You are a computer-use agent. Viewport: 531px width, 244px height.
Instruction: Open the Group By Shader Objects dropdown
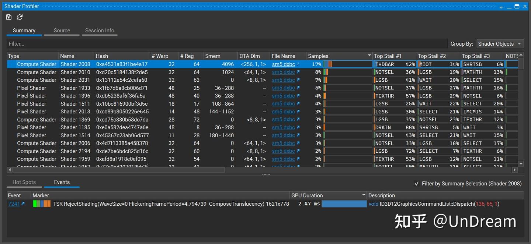point(500,44)
